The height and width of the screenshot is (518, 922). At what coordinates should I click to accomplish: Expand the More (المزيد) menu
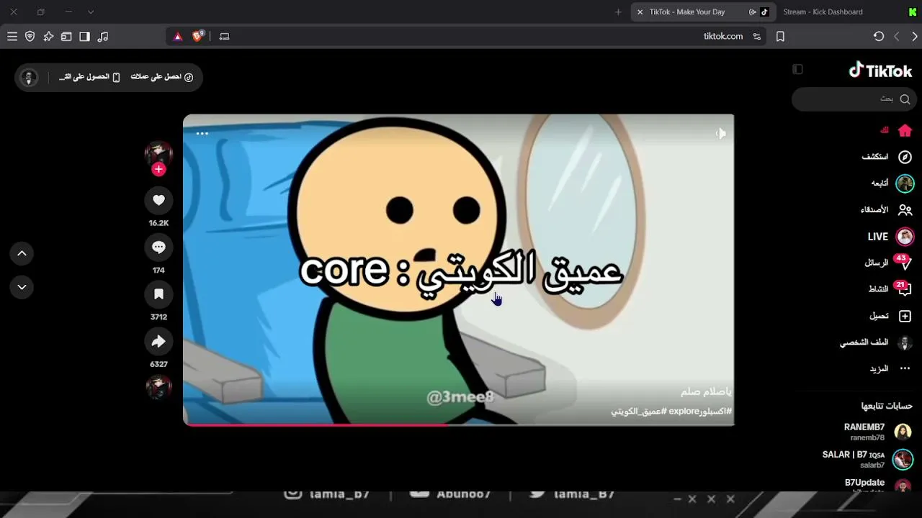tap(890, 369)
